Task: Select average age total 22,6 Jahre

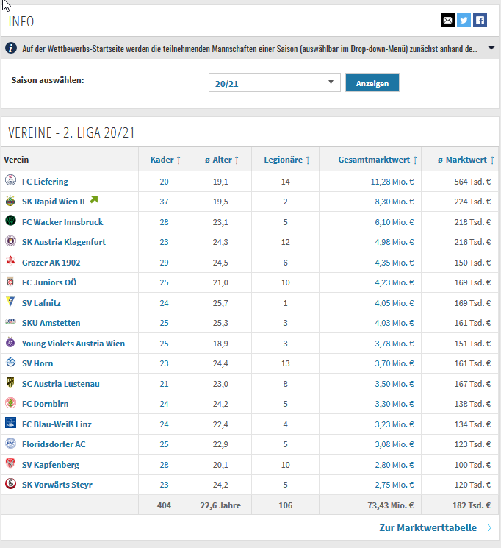Action: [220, 505]
